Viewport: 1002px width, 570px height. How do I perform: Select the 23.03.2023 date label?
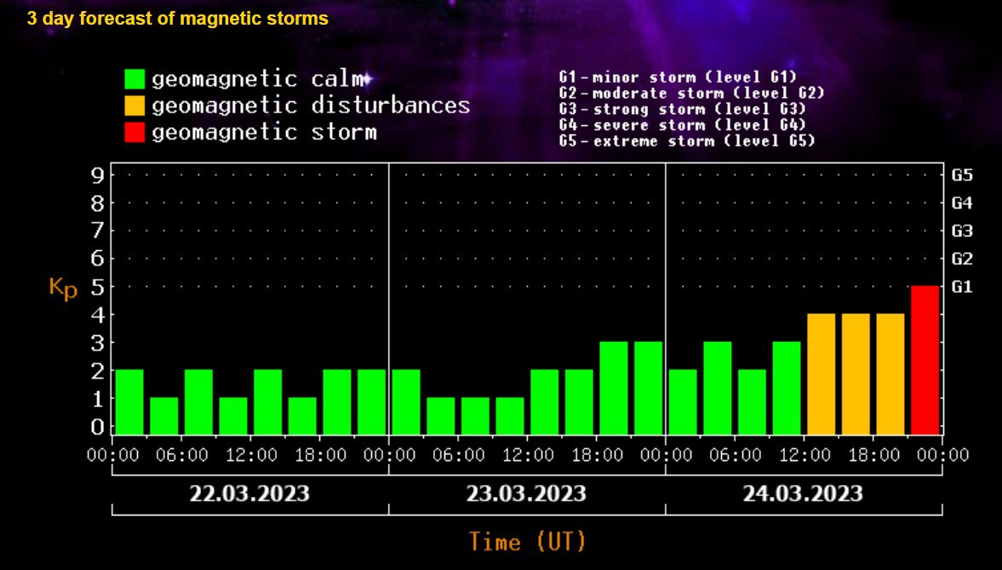coord(526,493)
